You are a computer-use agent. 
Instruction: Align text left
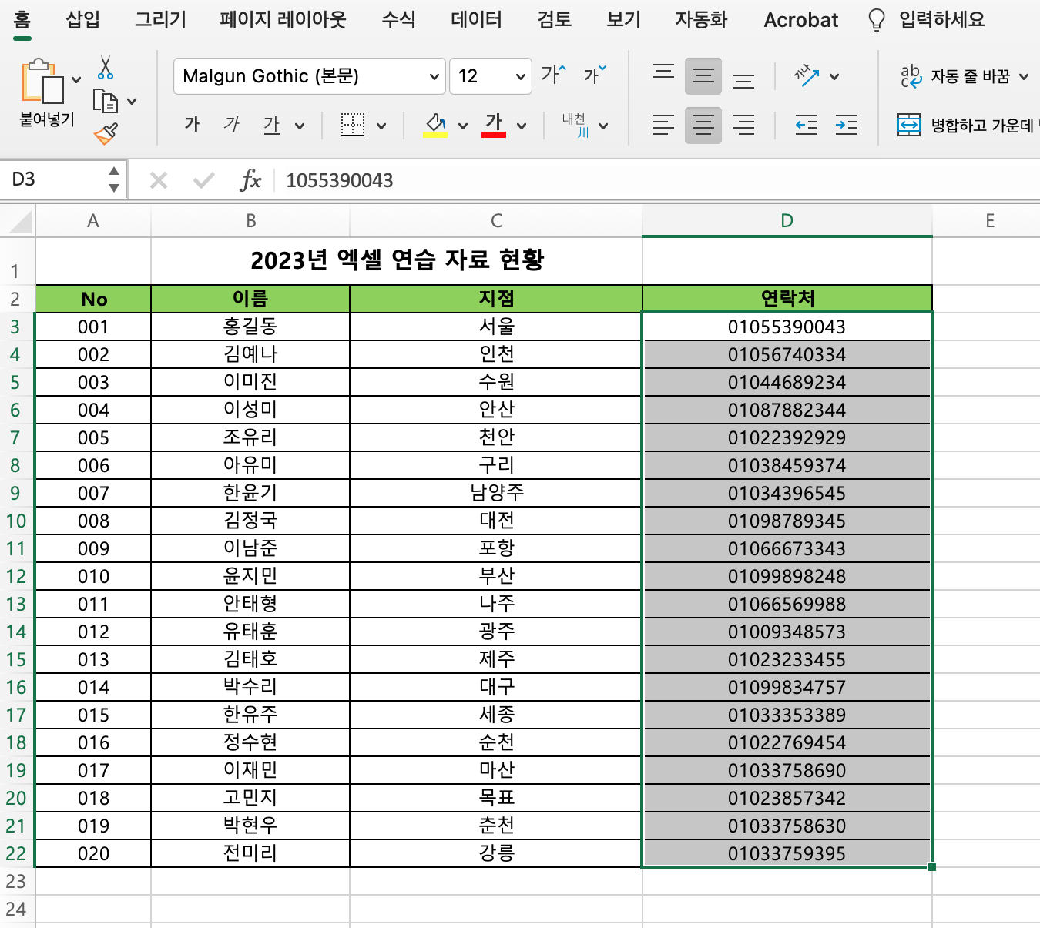click(x=663, y=125)
